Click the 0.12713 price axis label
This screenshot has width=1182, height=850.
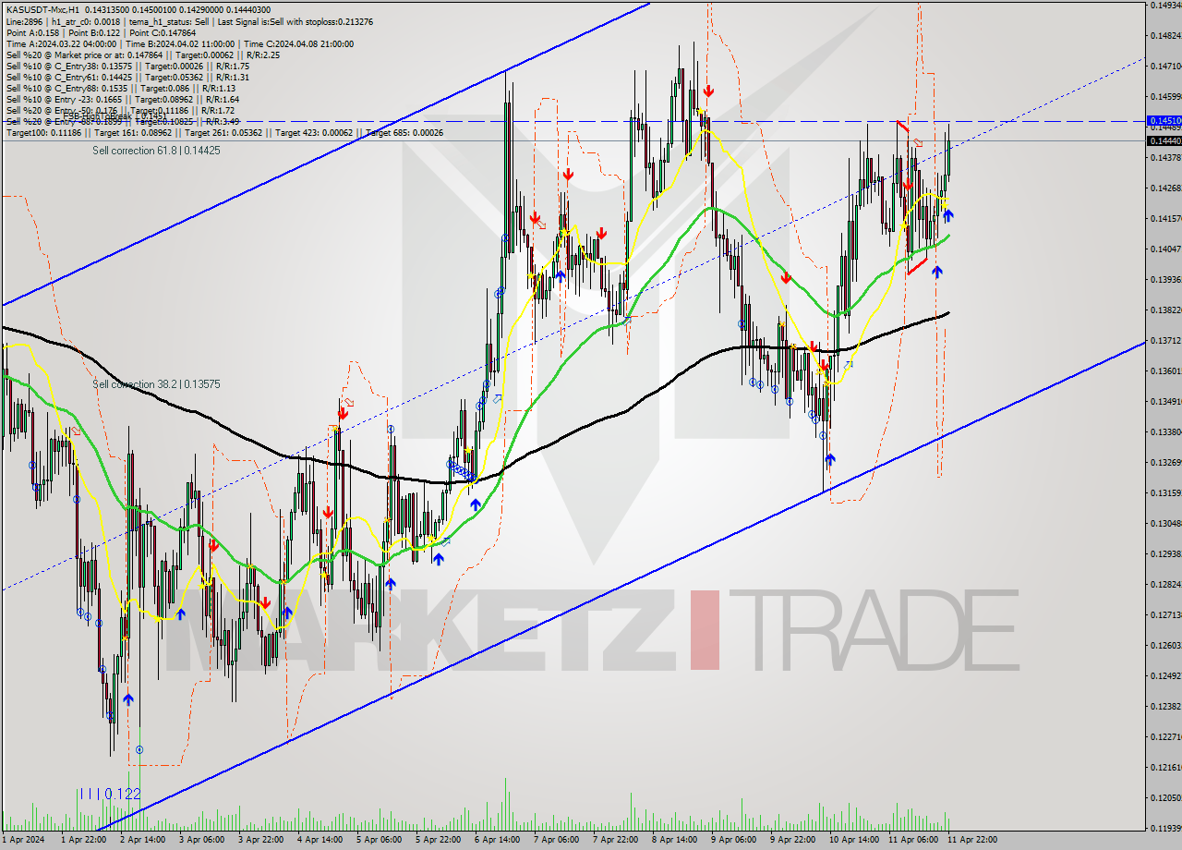coord(1164,615)
